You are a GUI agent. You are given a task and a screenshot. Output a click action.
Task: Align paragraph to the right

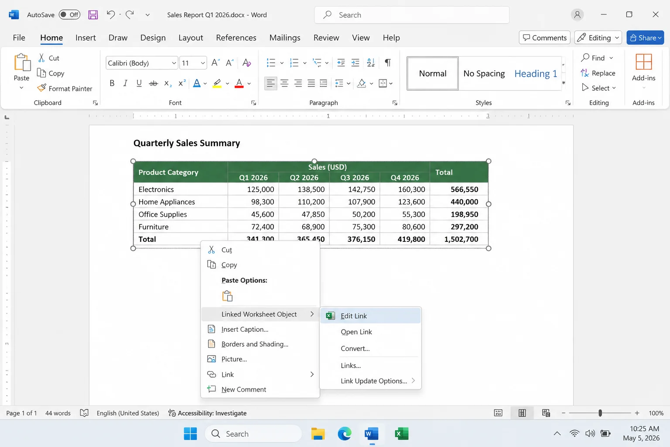pos(298,83)
